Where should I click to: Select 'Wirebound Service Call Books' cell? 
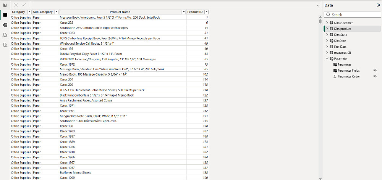123,43
